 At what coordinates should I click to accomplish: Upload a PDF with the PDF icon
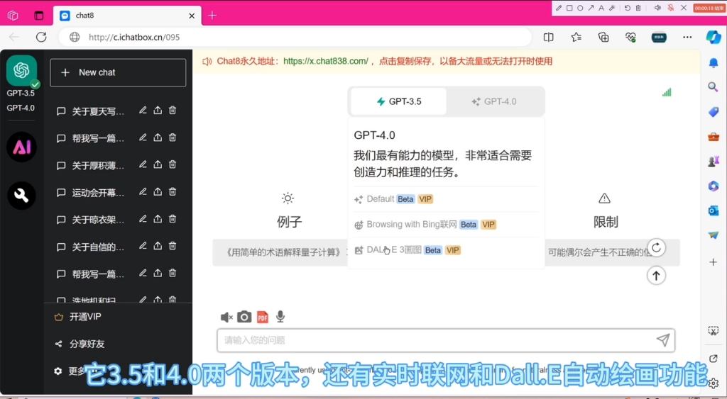[x=263, y=317]
